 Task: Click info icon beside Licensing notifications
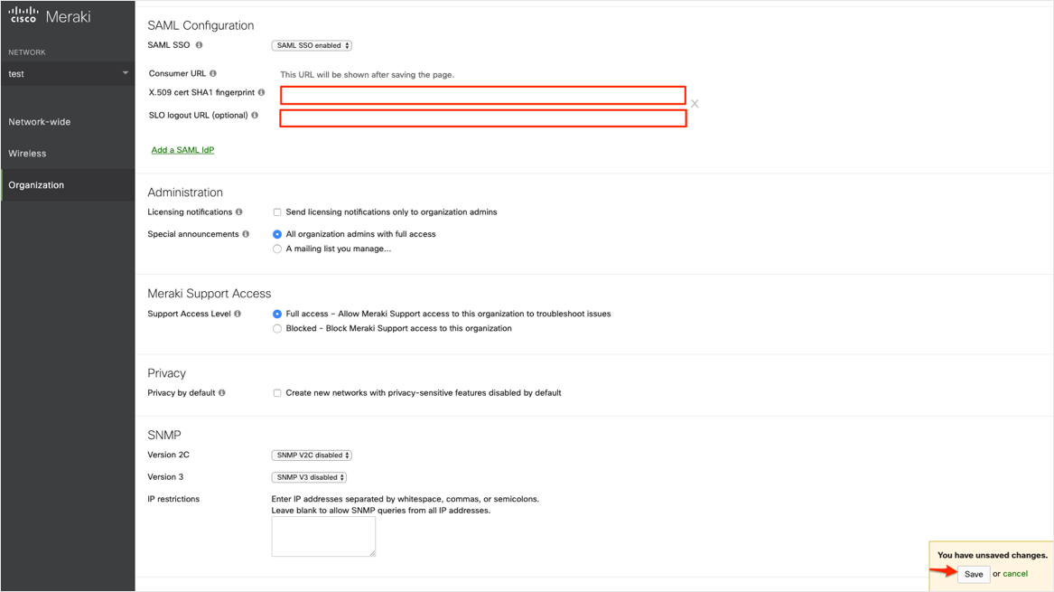[x=238, y=212]
